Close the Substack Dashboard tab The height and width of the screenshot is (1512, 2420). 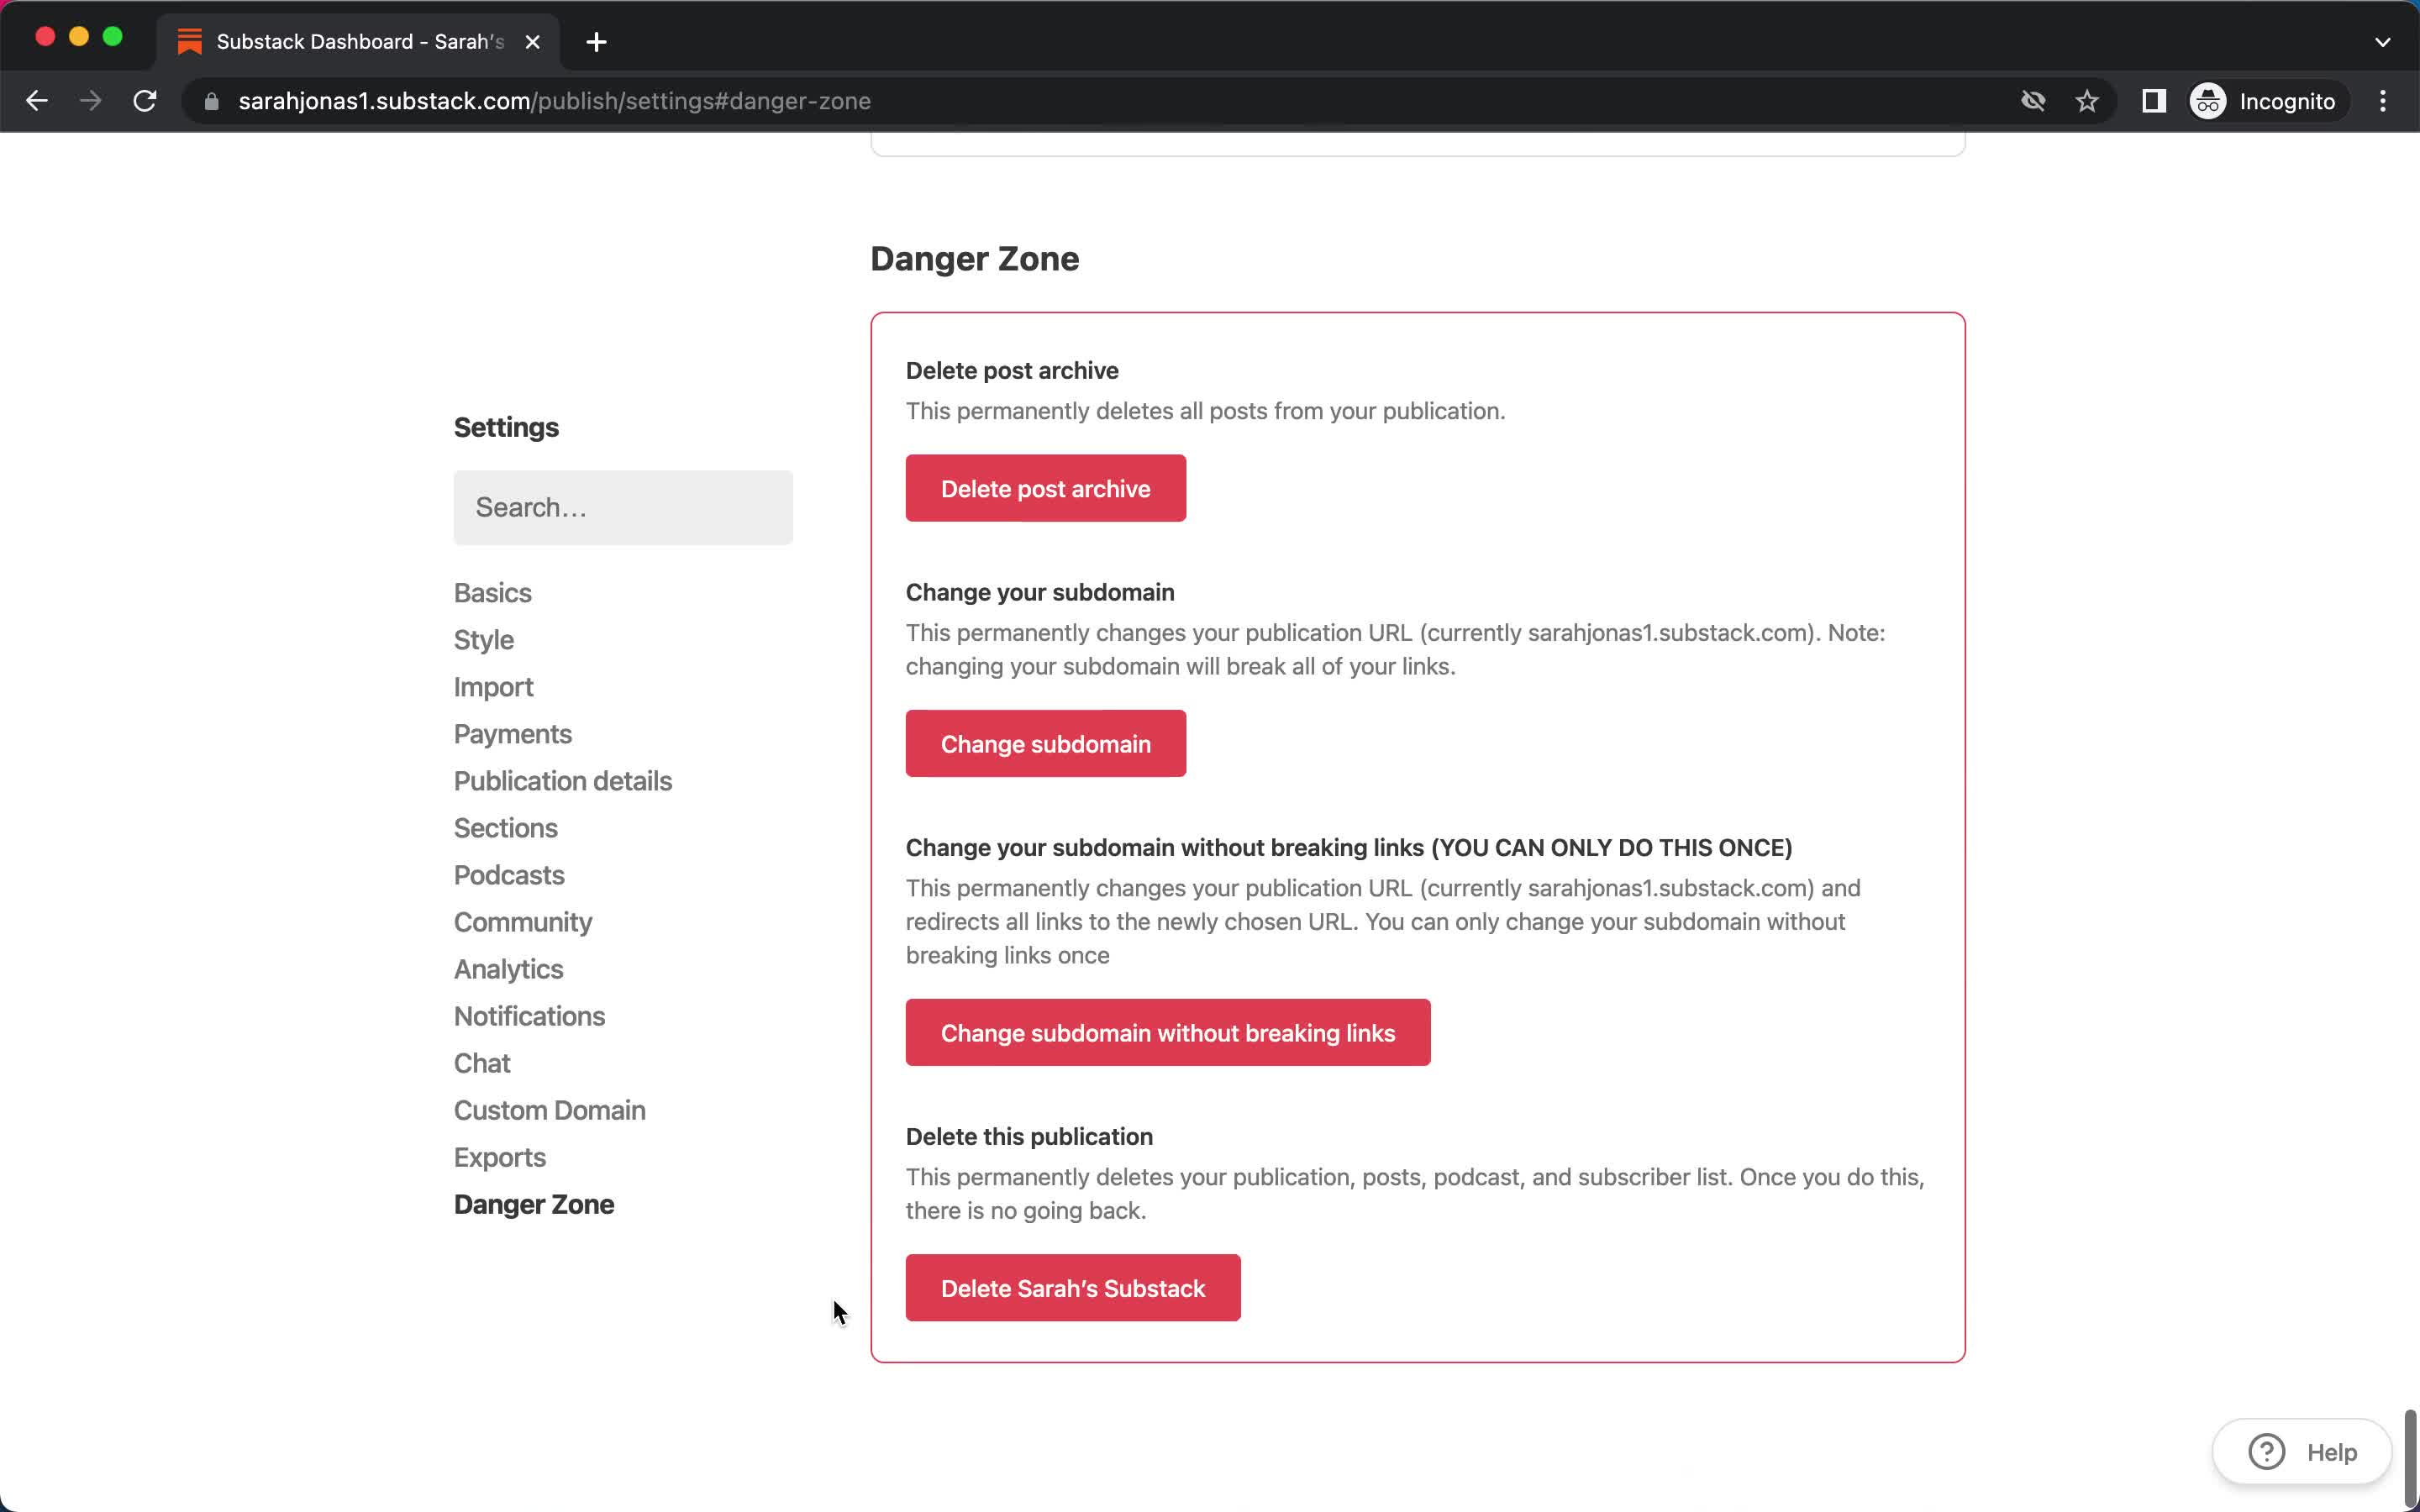coord(533,42)
